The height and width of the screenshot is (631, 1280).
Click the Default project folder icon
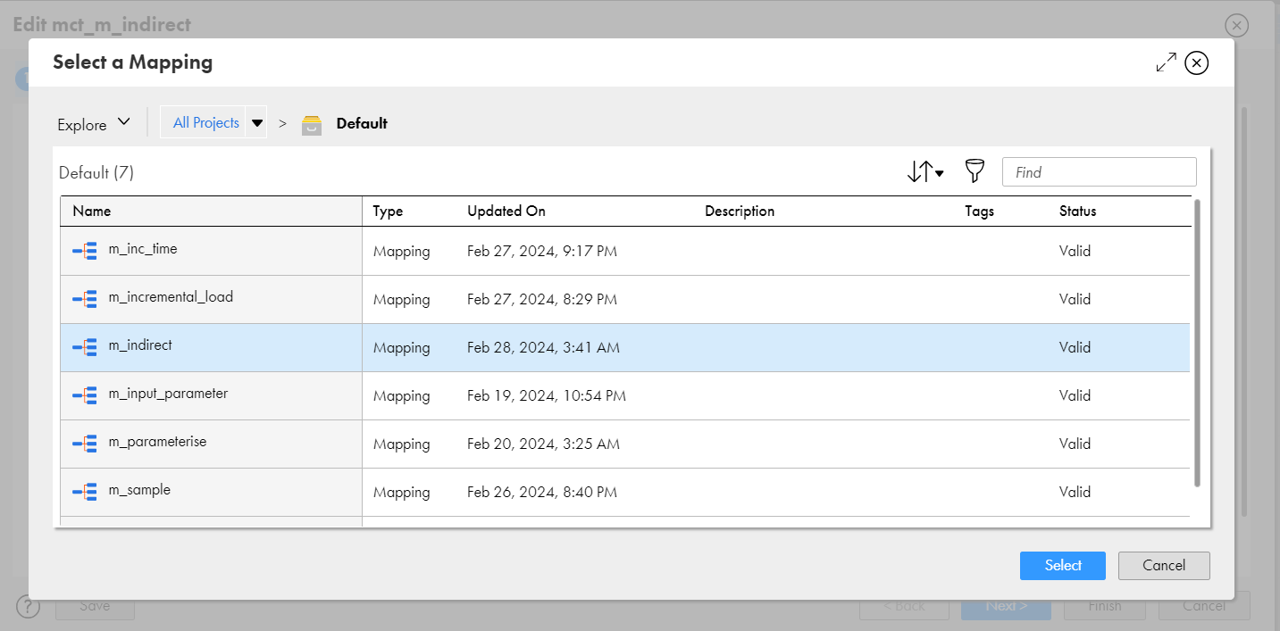pos(312,124)
